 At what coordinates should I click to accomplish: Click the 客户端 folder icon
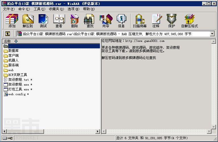tap(6, 56)
